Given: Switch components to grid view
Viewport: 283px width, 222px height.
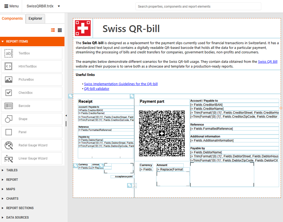Looking at the screenshot, I should (x=60, y=30).
